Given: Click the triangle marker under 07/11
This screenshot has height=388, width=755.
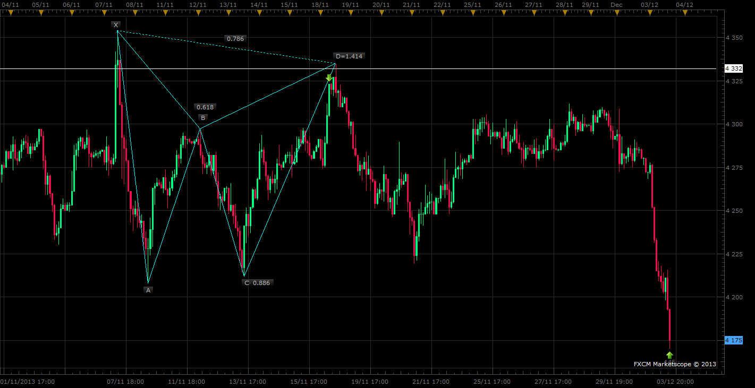Looking at the screenshot, I should click(105, 13).
